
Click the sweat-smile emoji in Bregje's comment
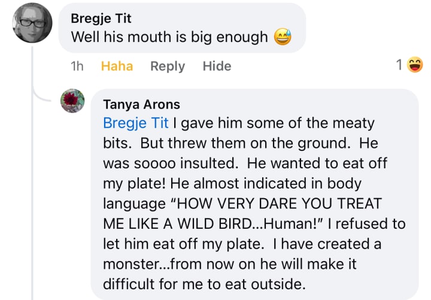click(283, 37)
